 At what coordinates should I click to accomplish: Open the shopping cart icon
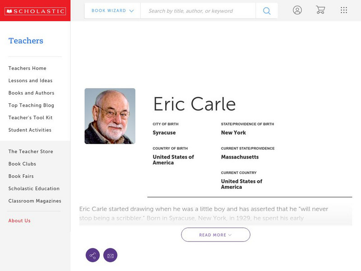click(x=320, y=10)
